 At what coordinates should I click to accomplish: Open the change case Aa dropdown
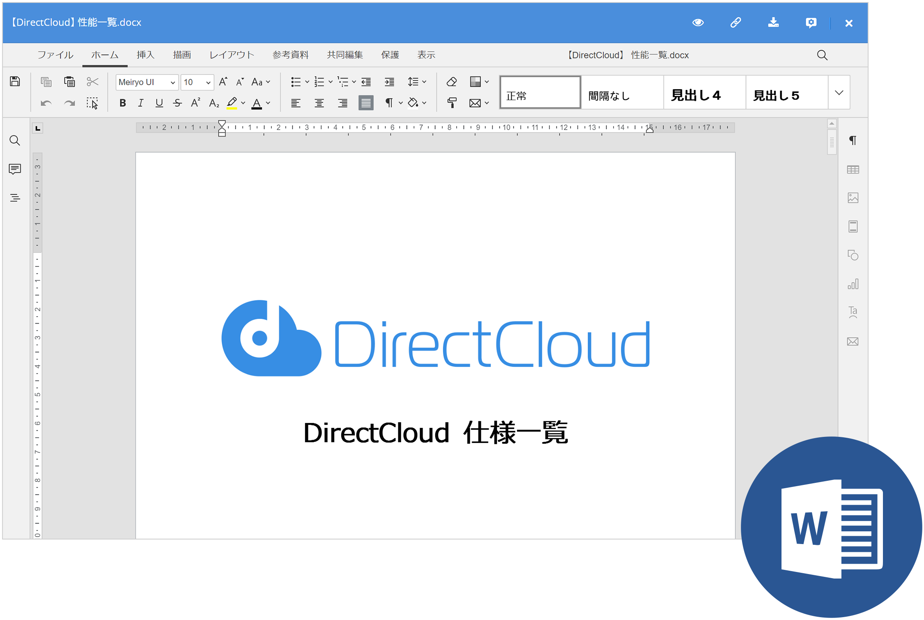coord(261,82)
